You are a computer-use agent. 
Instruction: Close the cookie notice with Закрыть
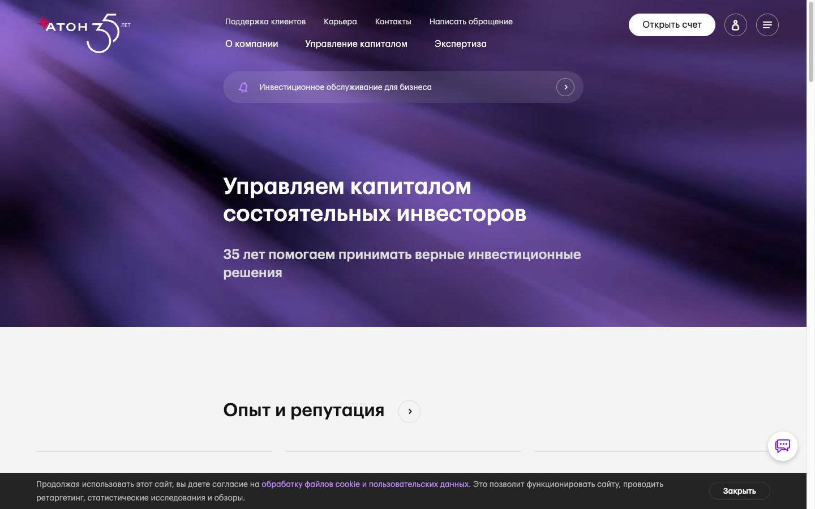tap(740, 491)
